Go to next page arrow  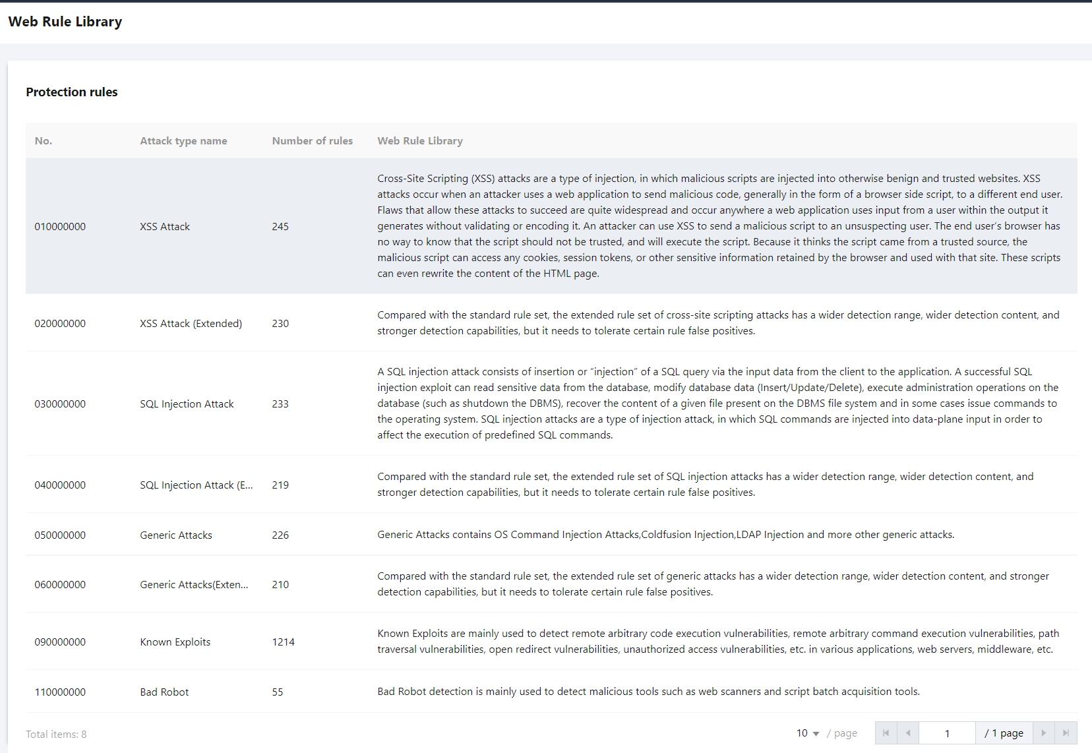click(x=1043, y=733)
